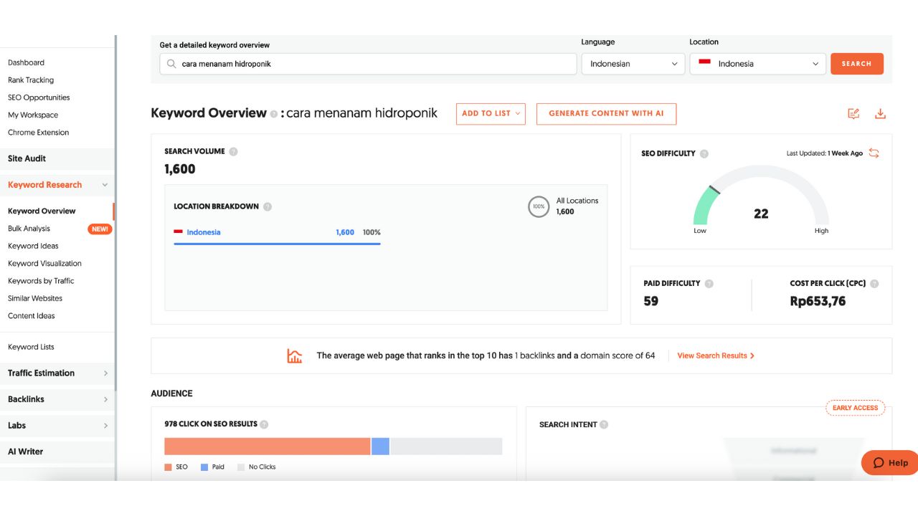Go to SEO Opportunities

[x=39, y=97]
